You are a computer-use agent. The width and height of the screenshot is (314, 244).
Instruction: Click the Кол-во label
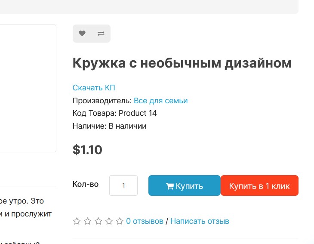click(86, 184)
